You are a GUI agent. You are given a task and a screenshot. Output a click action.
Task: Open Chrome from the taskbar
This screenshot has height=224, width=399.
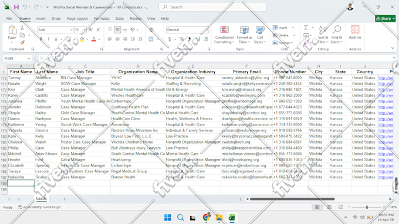click(x=207, y=218)
